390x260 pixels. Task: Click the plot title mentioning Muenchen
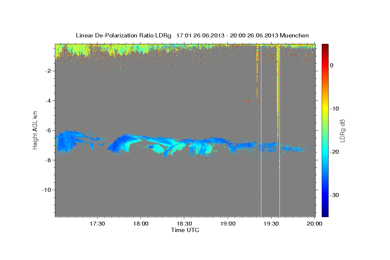click(x=192, y=35)
